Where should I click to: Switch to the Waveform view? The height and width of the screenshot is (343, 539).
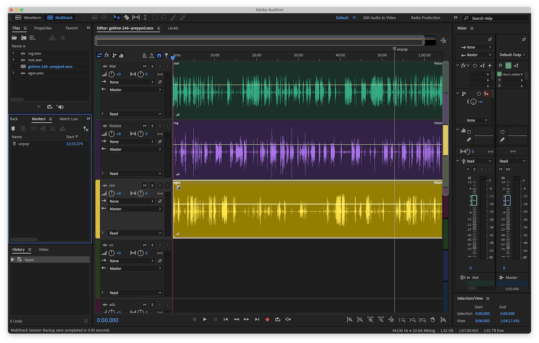(28, 18)
